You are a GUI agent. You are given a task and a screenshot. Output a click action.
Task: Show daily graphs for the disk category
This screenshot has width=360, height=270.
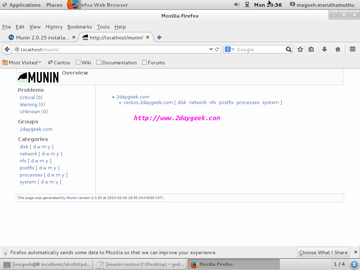click(34, 147)
